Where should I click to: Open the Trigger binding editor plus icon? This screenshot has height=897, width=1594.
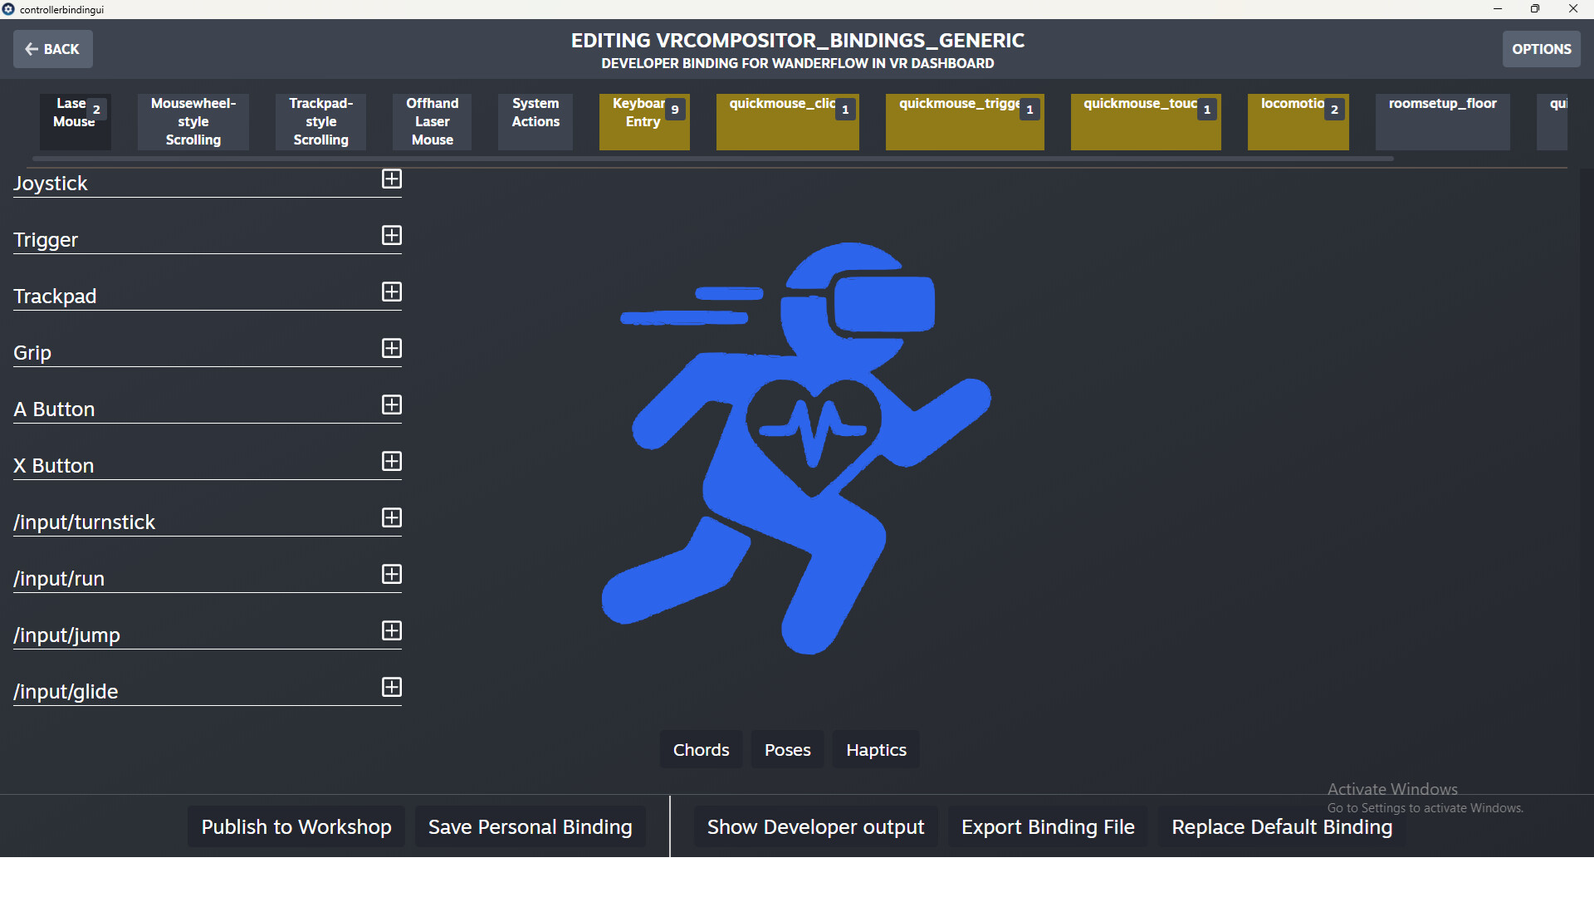tap(391, 236)
